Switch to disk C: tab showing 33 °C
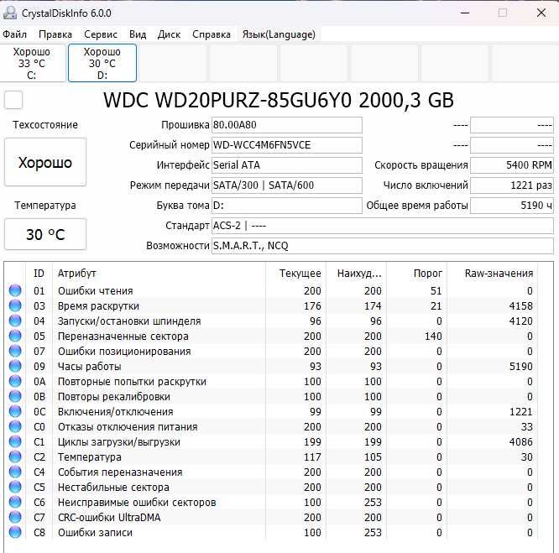This screenshot has width=559, height=553. (32, 63)
